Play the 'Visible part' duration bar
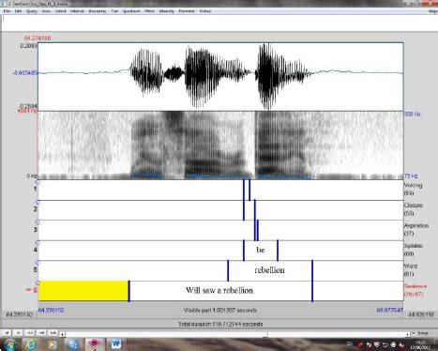This screenshot has height=351, width=438. (220, 311)
